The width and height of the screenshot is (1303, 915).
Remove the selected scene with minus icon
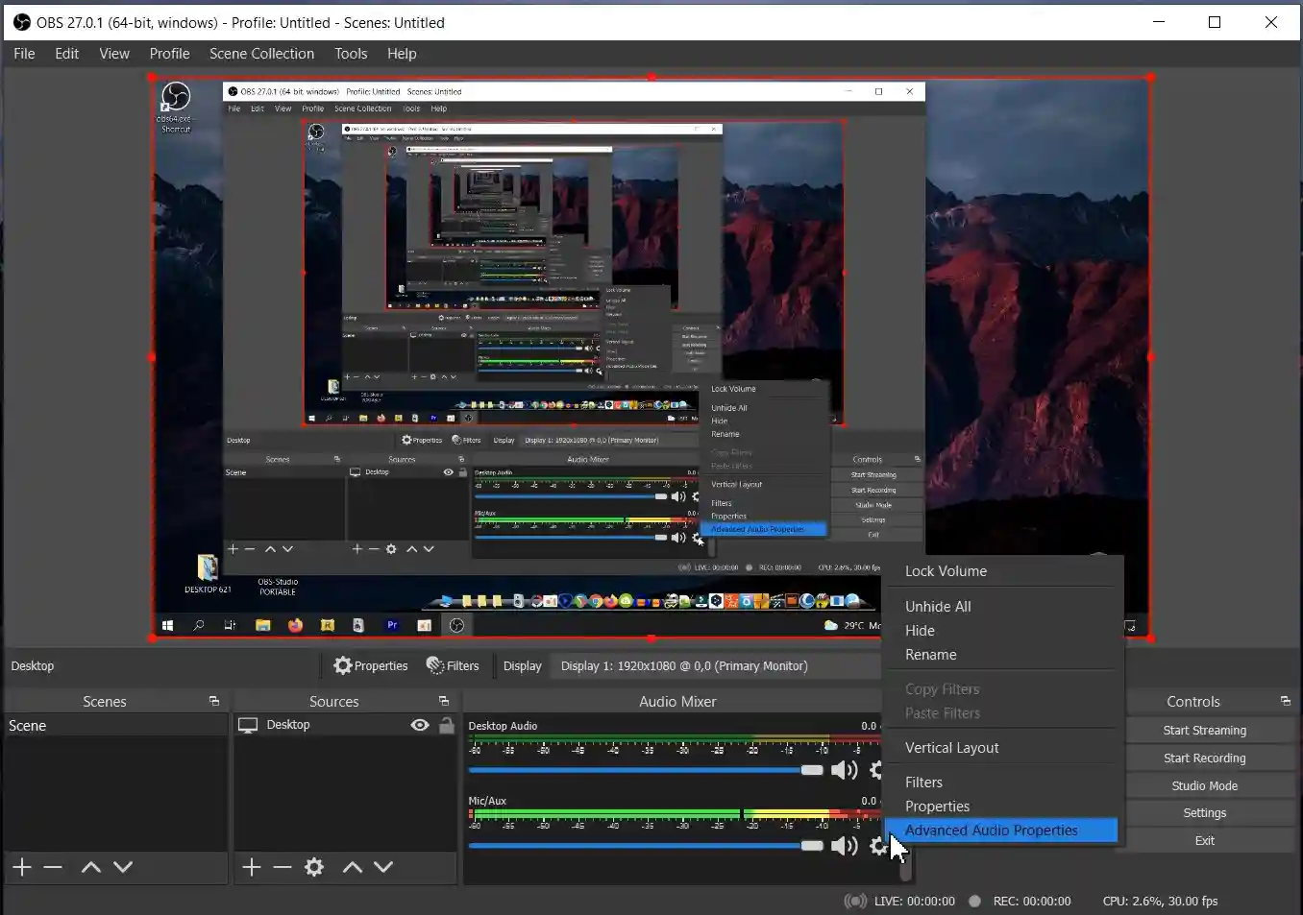pos(53,867)
